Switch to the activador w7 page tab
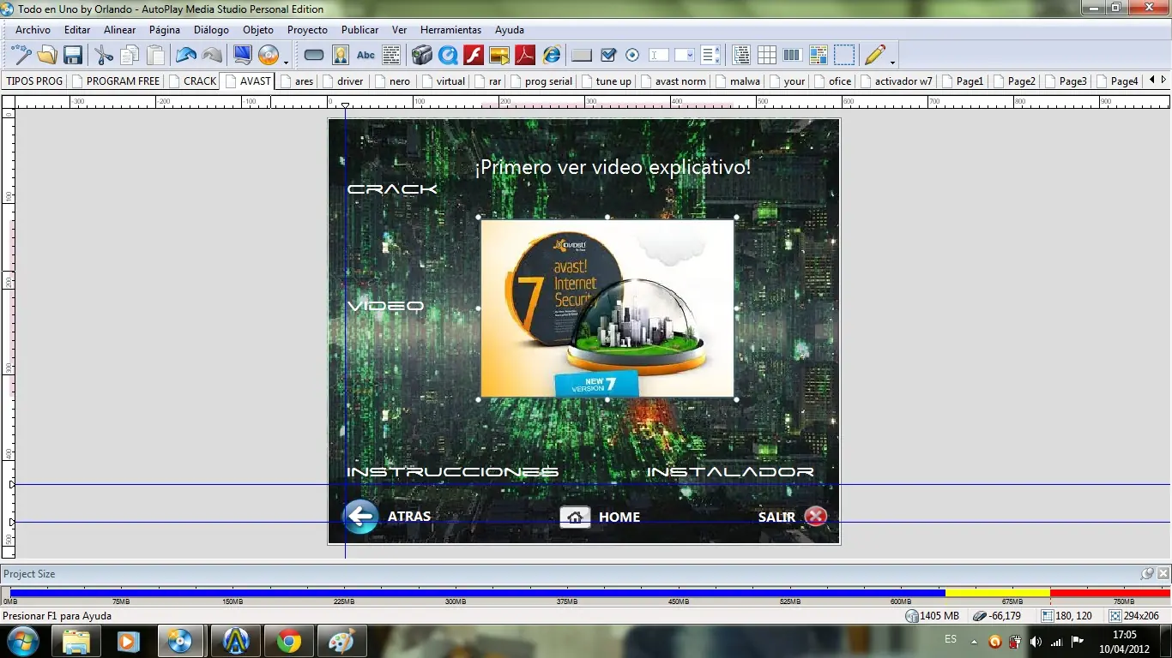Viewport: 1172px width, 658px height. (x=897, y=81)
